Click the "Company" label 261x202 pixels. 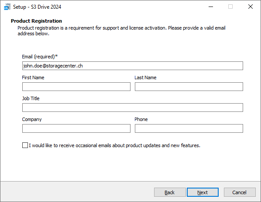tap(32, 119)
